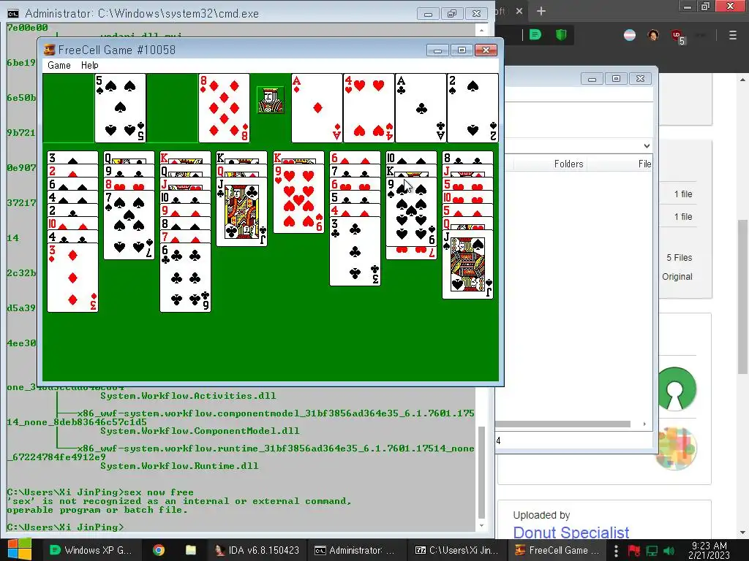Click the striped flag circle extension icon
Image resolution: width=749 pixels, height=561 pixels.
(x=630, y=35)
